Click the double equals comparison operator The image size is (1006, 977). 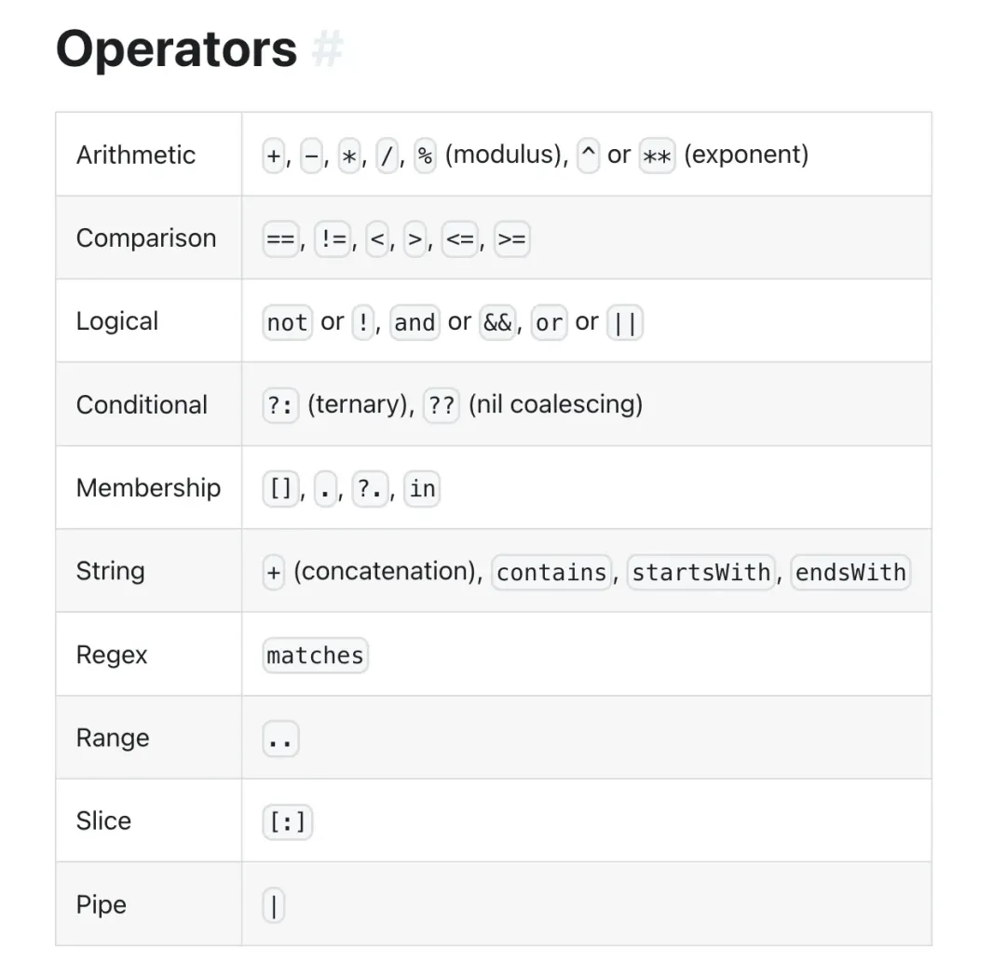tap(280, 239)
